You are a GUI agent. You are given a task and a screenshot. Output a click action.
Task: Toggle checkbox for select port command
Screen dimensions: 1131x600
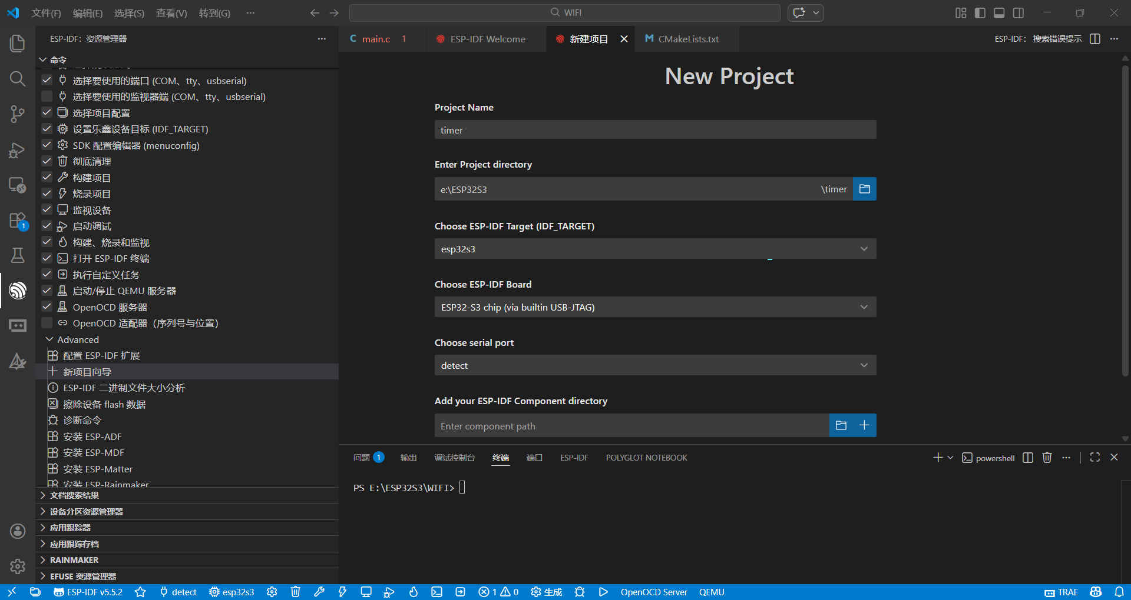click(x=47, y=80)
